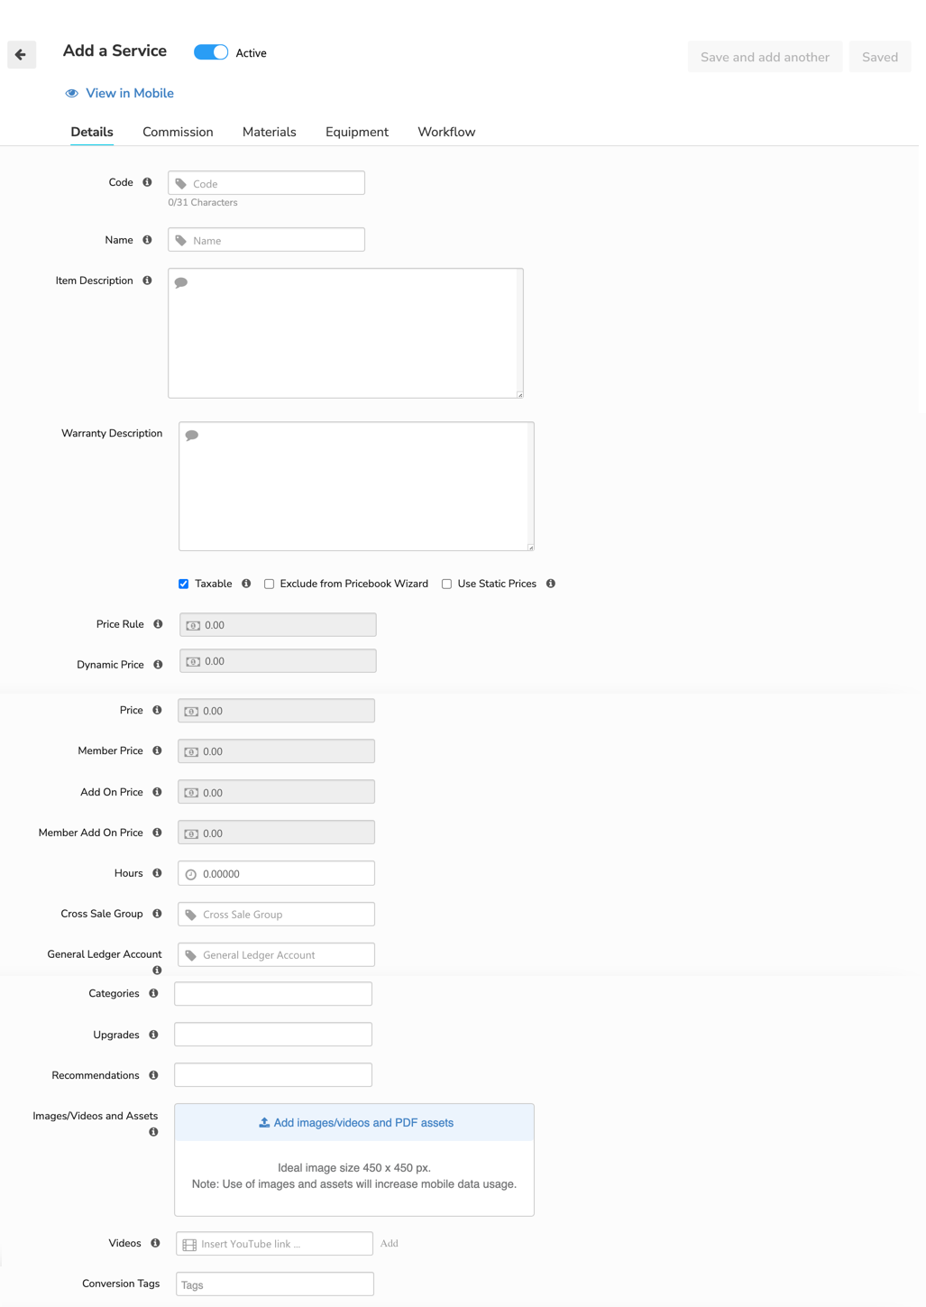926x1307 pixels.
Task: Open the Upgrades dropdown
Action: [x=272, y=1034]
